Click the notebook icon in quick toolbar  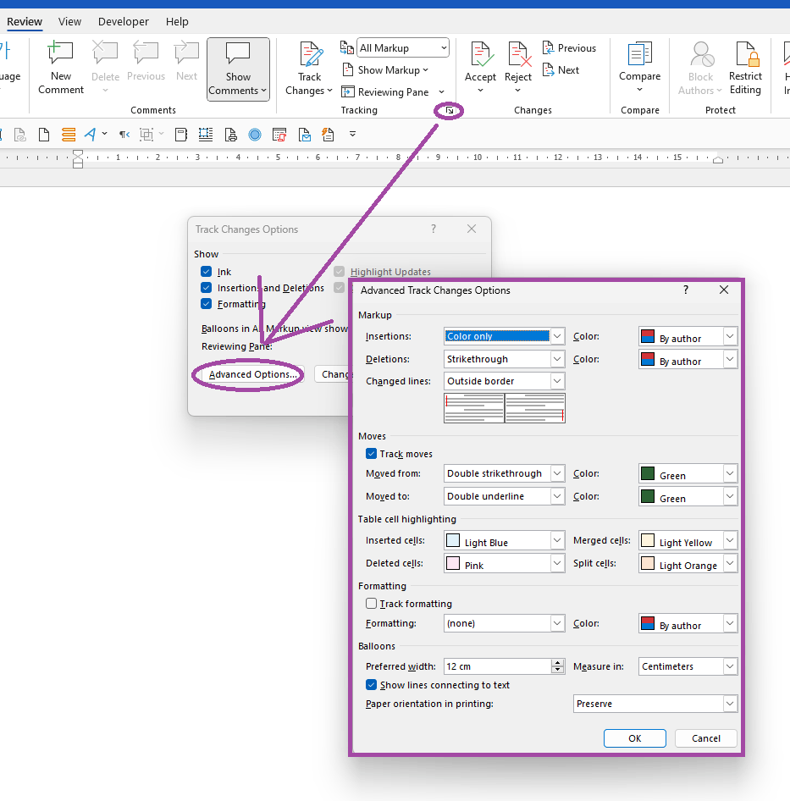click(181, 135)
